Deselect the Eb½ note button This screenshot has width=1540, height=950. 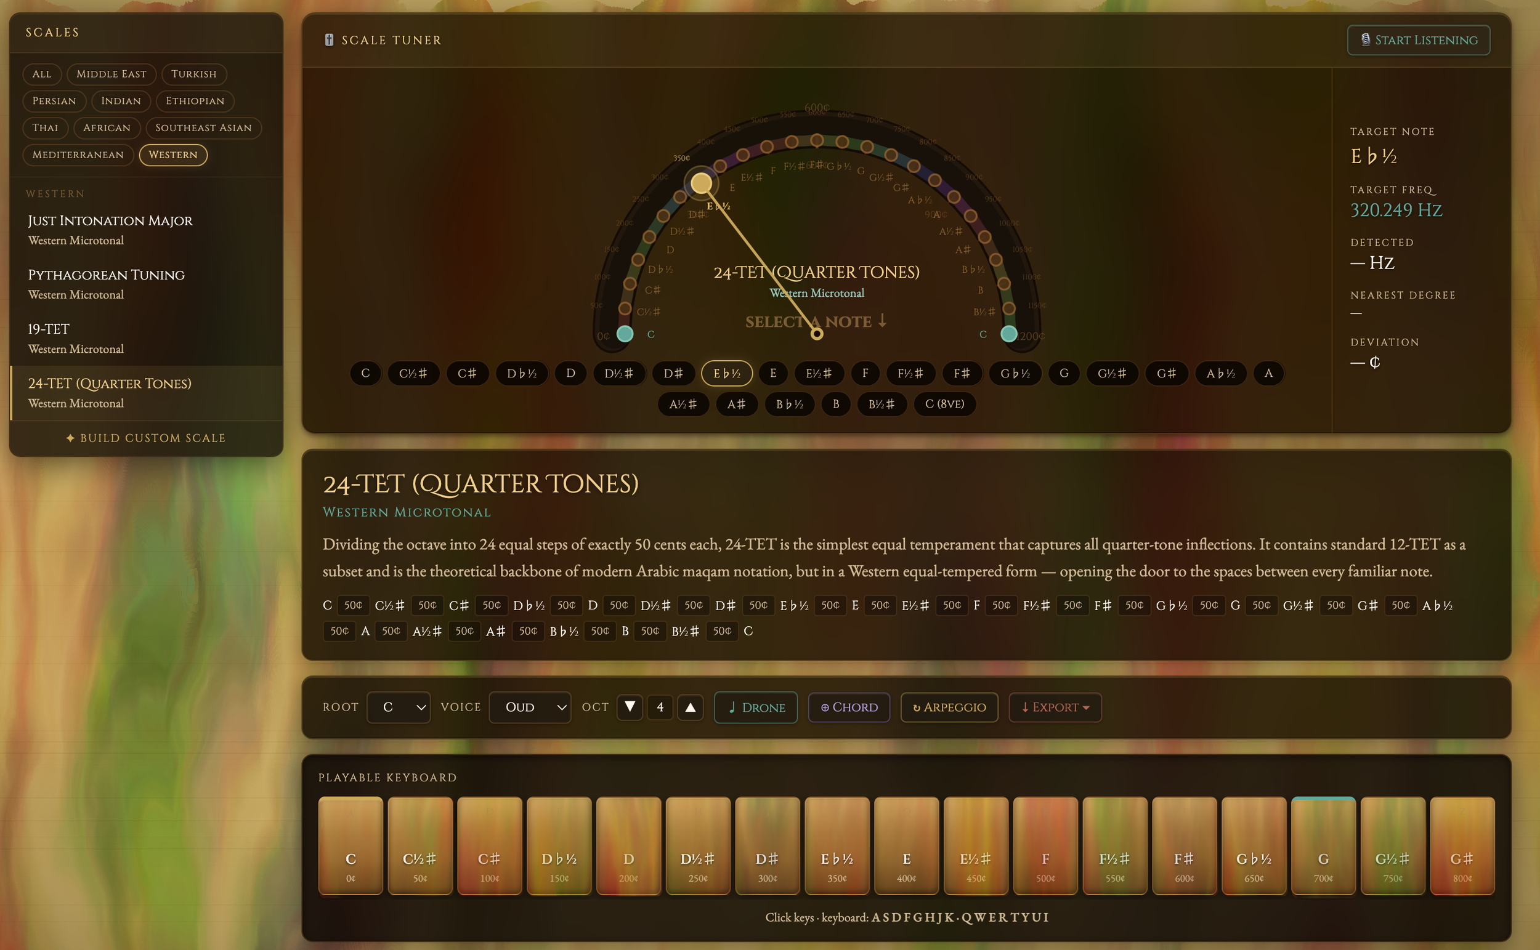pyautogui.click(x=726, y=373)
